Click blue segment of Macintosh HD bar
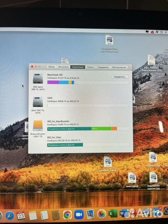 [64, 83]
